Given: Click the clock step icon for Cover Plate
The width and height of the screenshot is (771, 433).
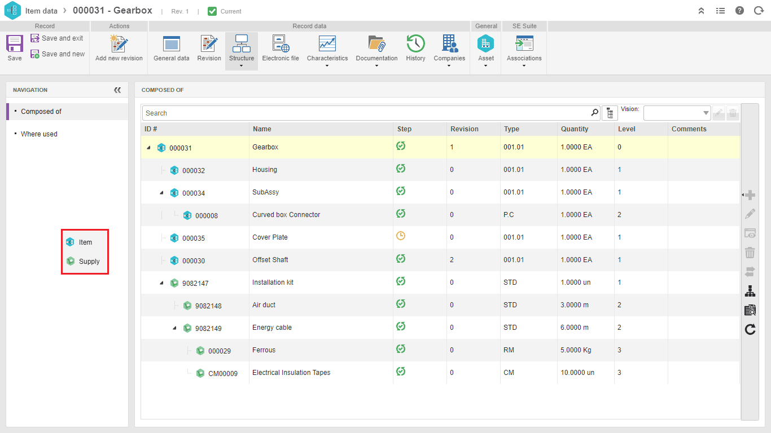Looking at the screenshot, I should [x=401, y=236].
